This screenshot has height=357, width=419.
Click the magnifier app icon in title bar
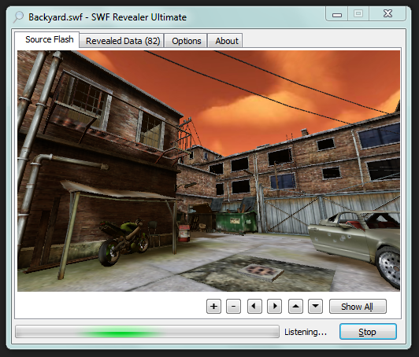18,17
